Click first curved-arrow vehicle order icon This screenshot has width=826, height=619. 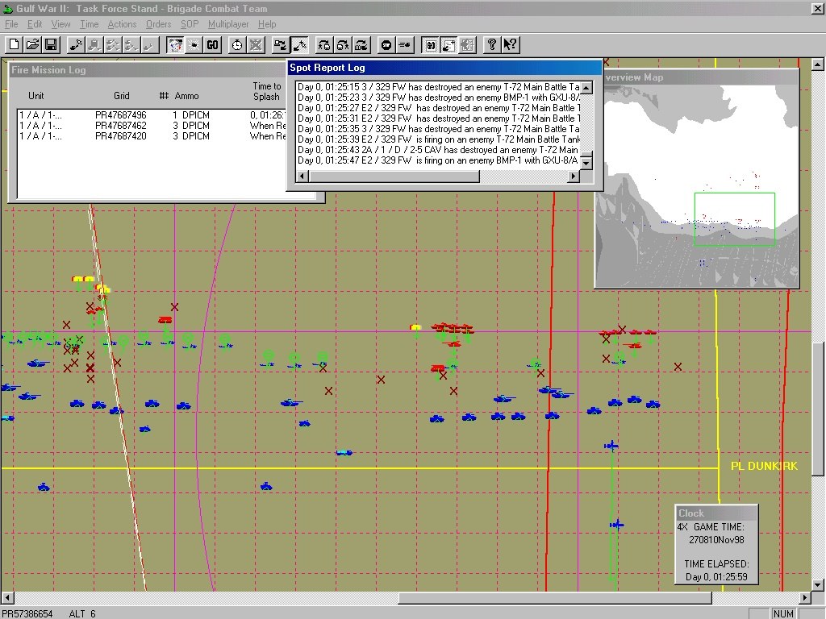[324, 45]
